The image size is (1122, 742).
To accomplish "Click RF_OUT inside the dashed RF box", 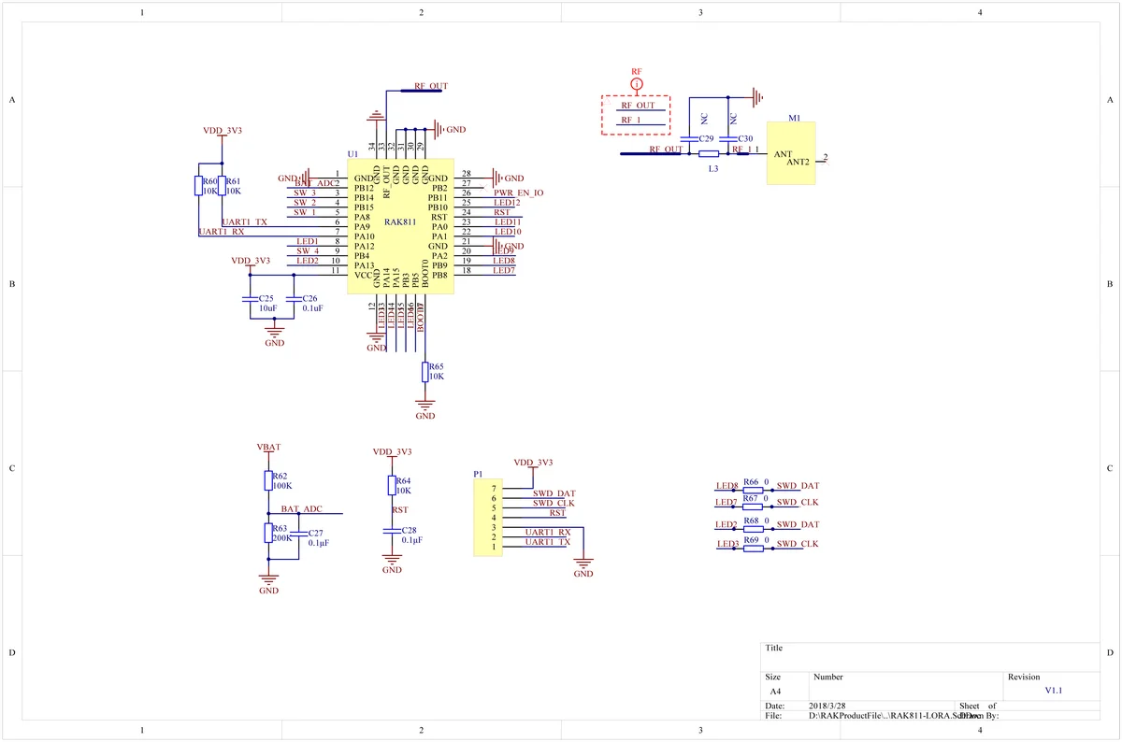I will [x=638, y=106].
